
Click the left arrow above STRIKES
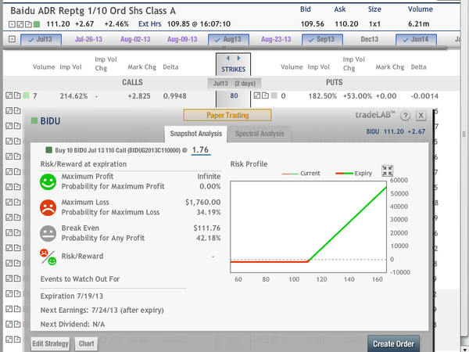(228, 58)
